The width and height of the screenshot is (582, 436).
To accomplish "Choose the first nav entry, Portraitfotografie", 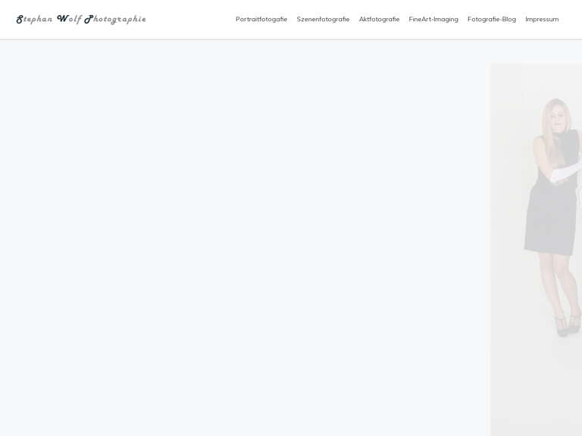I will pos(261,20).
